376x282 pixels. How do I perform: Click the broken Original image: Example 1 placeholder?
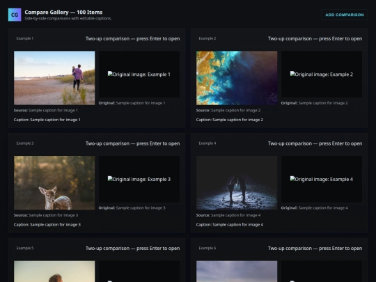[139, 74]
